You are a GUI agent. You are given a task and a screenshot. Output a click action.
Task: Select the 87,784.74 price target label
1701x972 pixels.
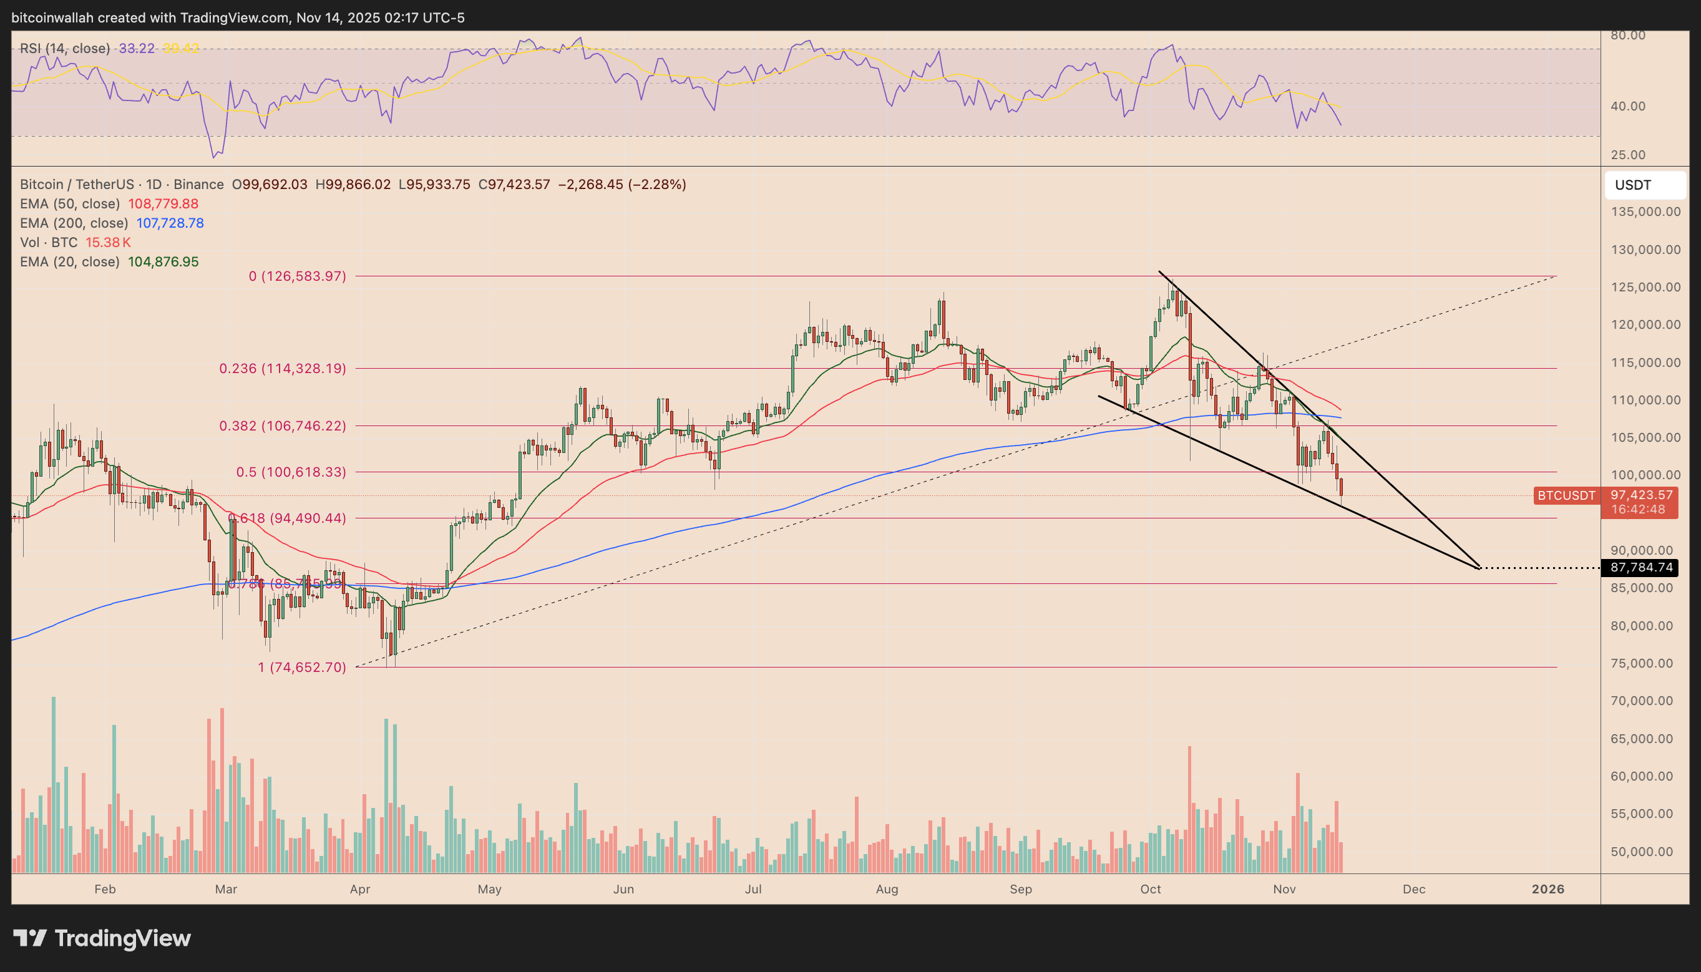[x=1642, y=568]
